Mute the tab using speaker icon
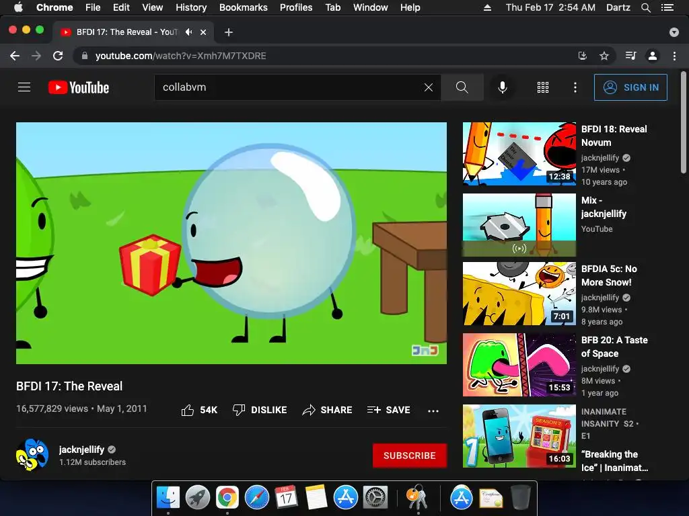 pyautogui.click(x=189, y=32)
